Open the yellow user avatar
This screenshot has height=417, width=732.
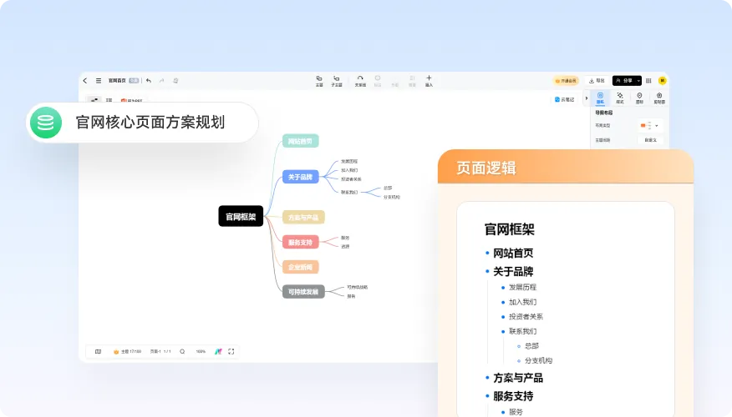click(662, 81)
